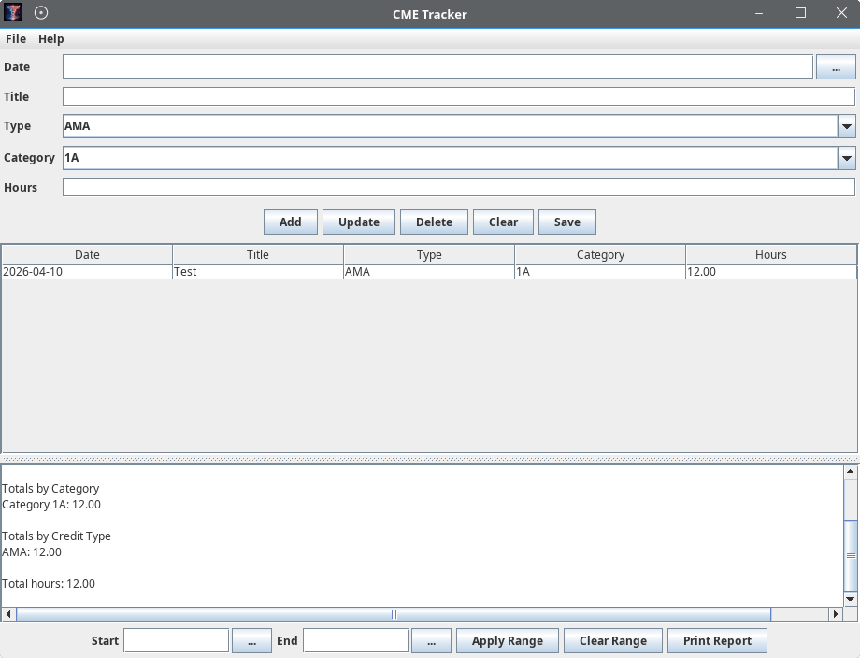Click Print Report
This screenshot has width=860, height=658.
717,640
